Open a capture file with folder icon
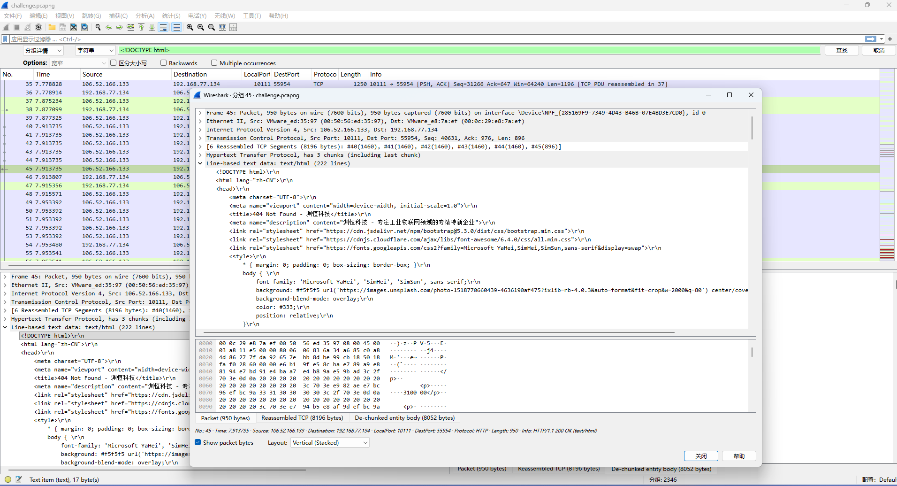This screenshot has height=486, width=897. 52,27
